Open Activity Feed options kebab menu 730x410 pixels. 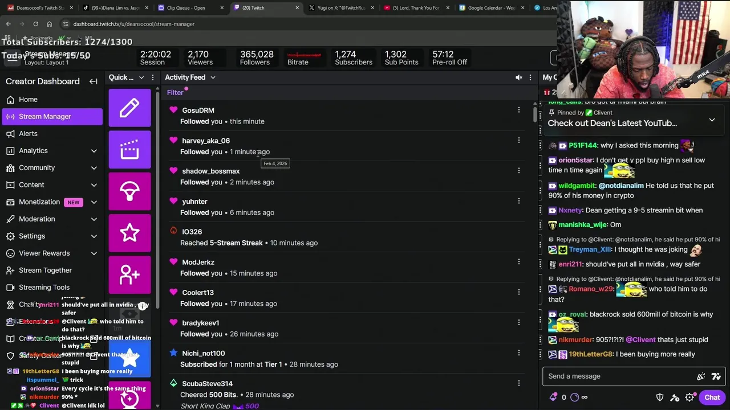pyautogui.click(x=530, y=77)
